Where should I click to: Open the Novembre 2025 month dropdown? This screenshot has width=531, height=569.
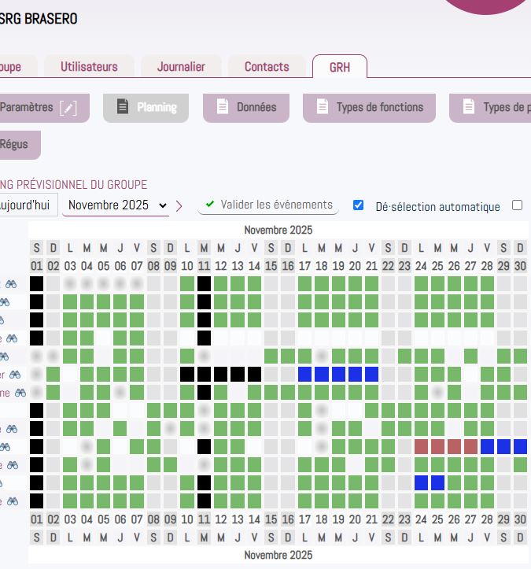(x=116, y=205)
